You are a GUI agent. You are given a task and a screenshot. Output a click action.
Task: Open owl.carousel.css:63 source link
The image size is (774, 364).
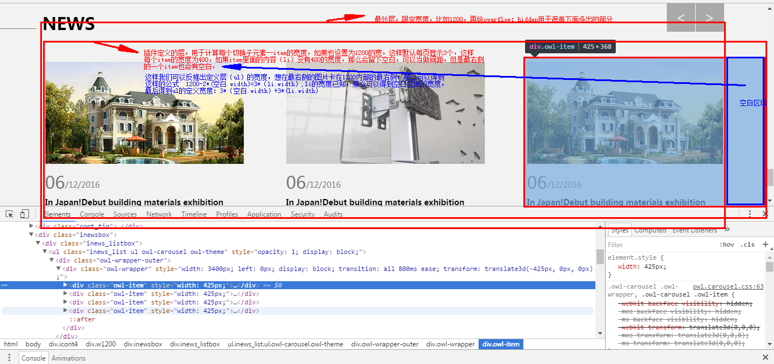728,286
